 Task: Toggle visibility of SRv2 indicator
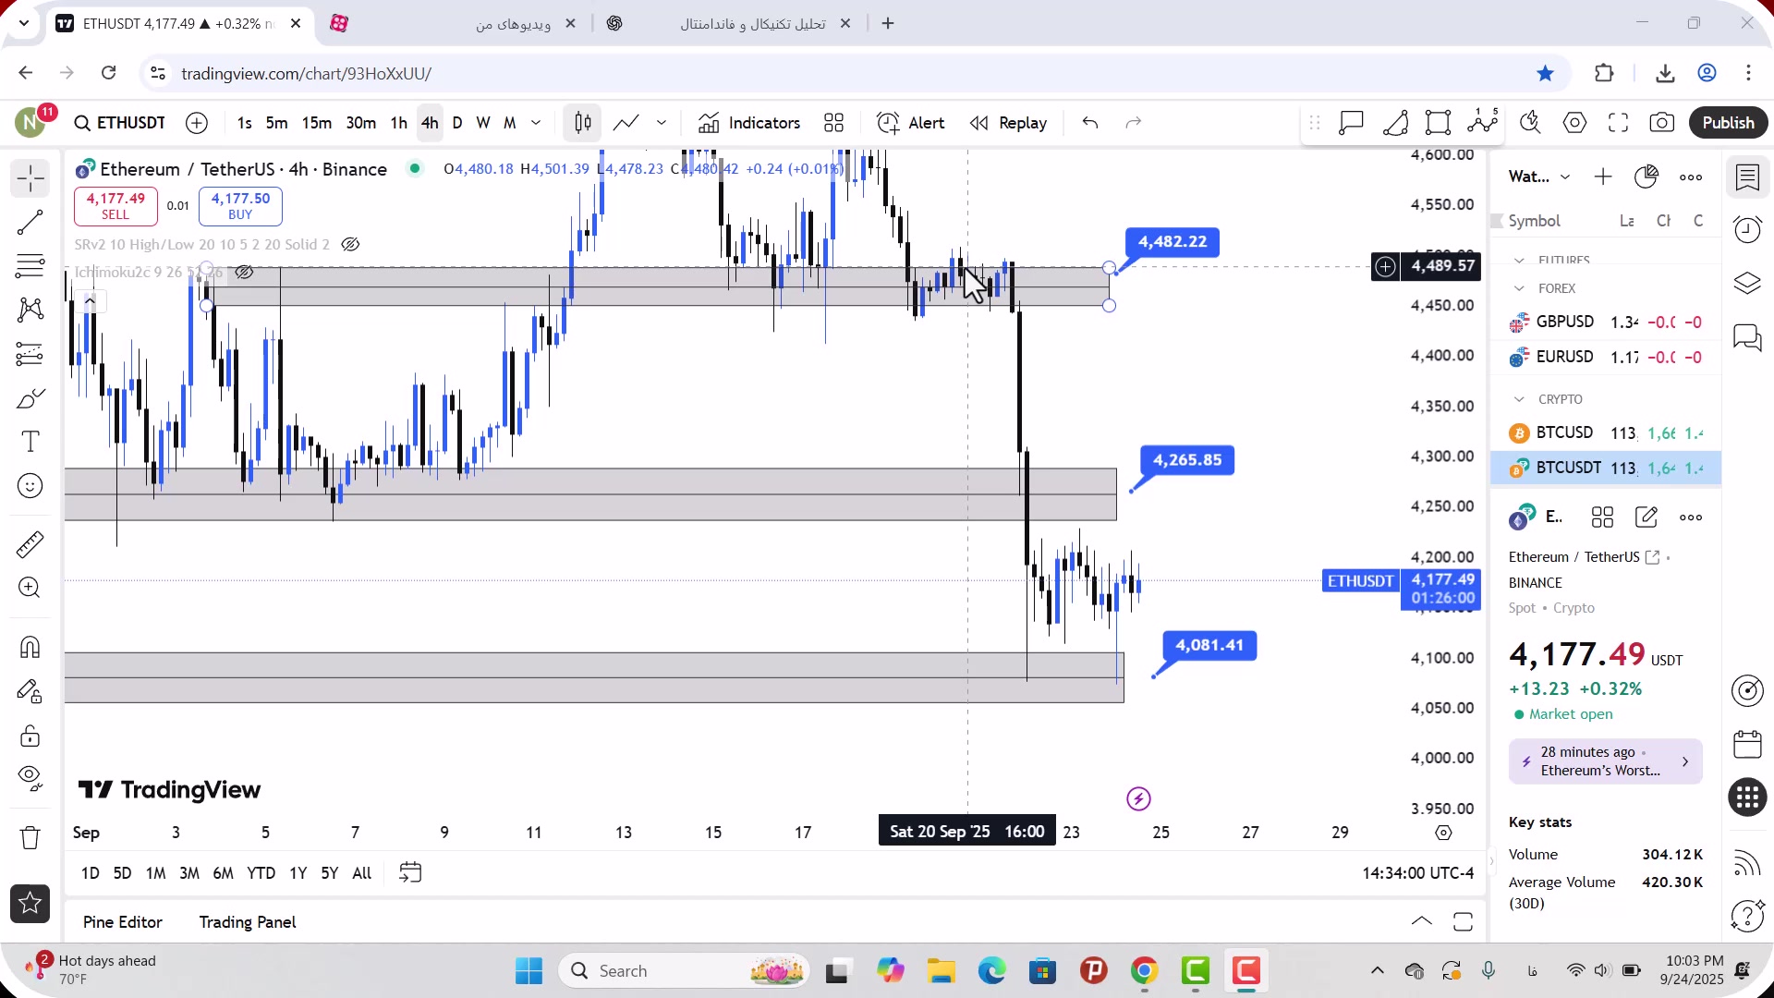pyautogui.click(x=350, y=245)
